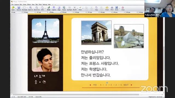Expand the Blur dropdown arrow

pyautogui.click(x=77, y=8)
